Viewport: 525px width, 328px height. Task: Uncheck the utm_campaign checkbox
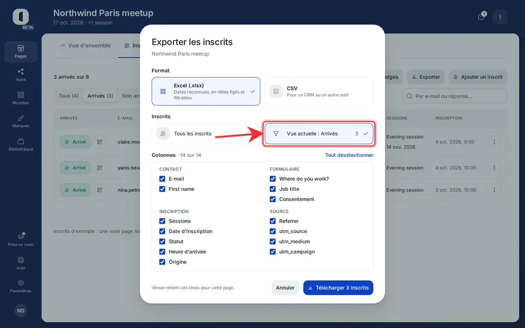coord(272,251)
